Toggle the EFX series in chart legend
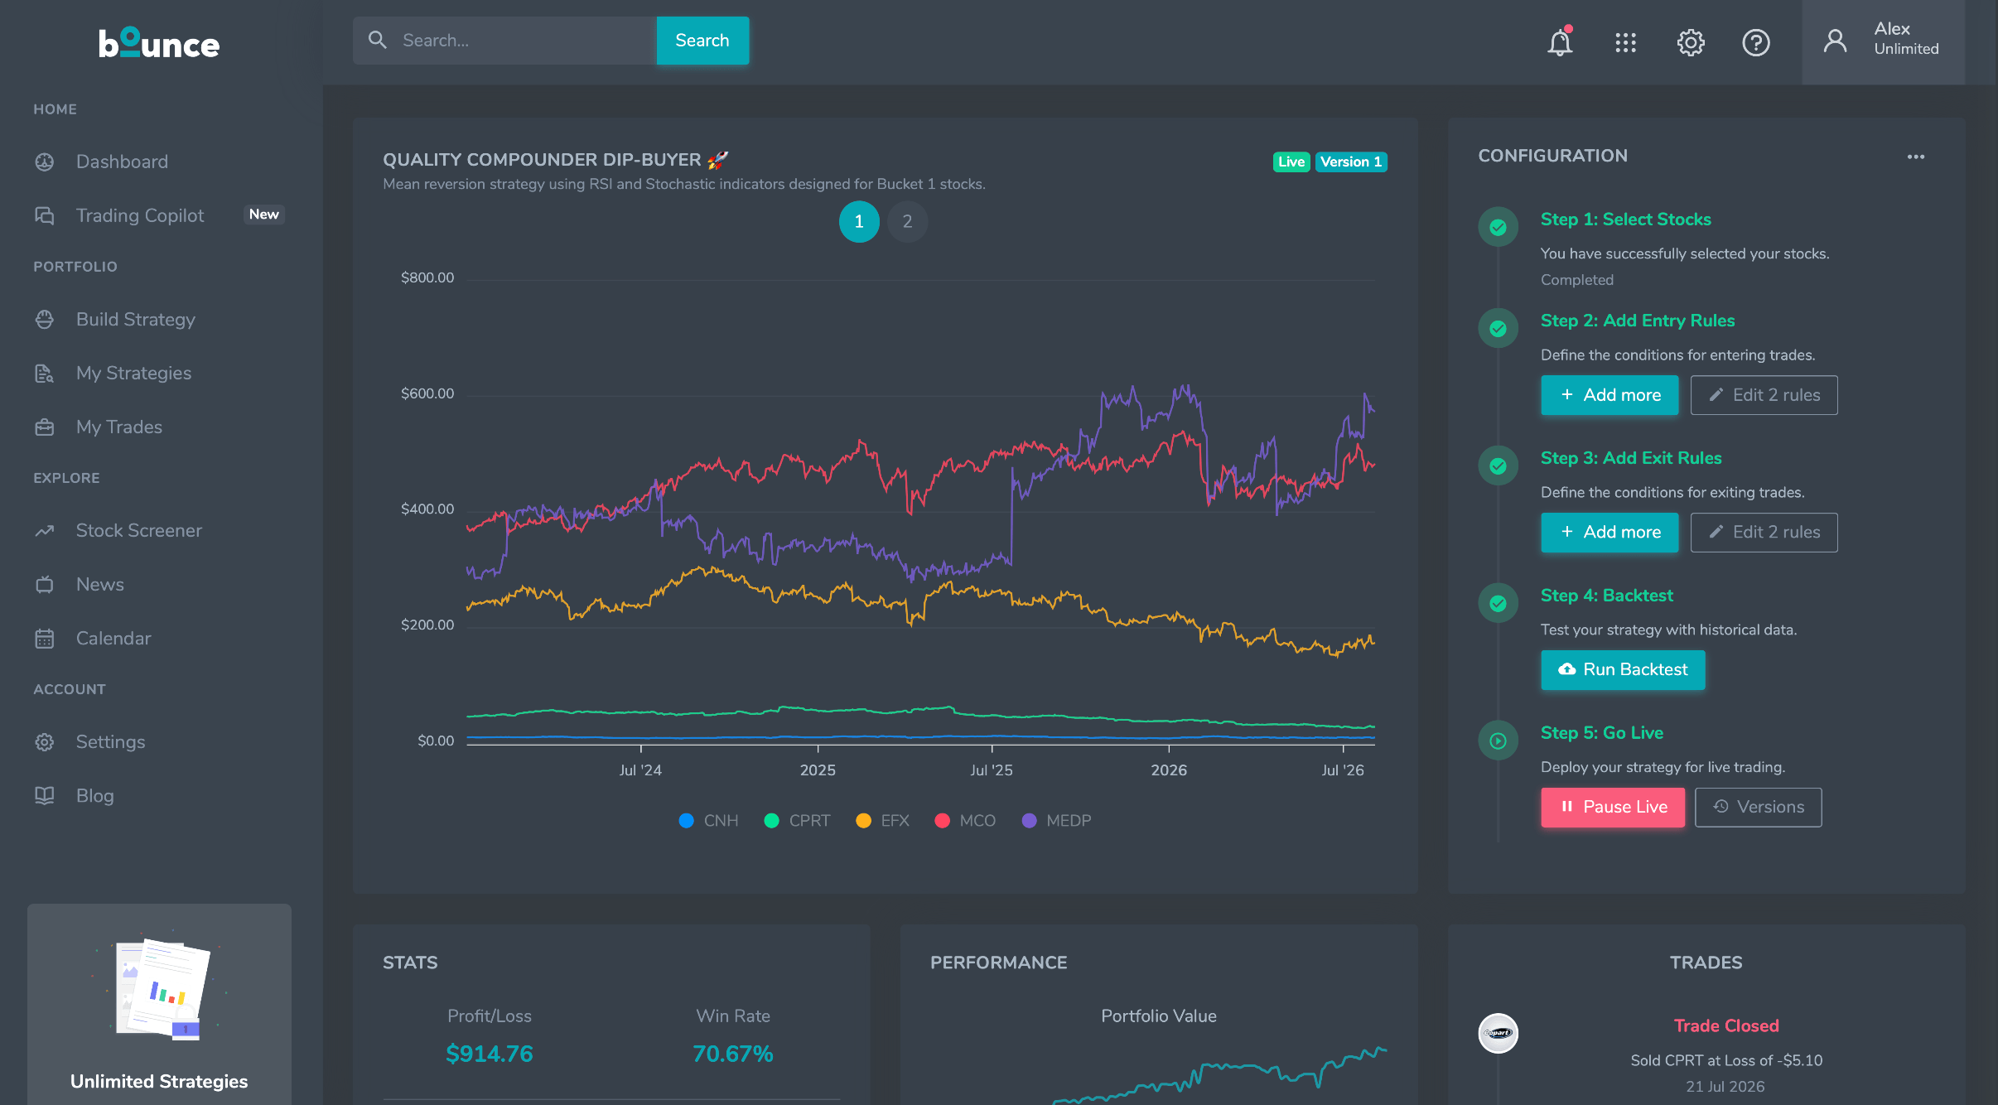 click(x=882, y=821)
